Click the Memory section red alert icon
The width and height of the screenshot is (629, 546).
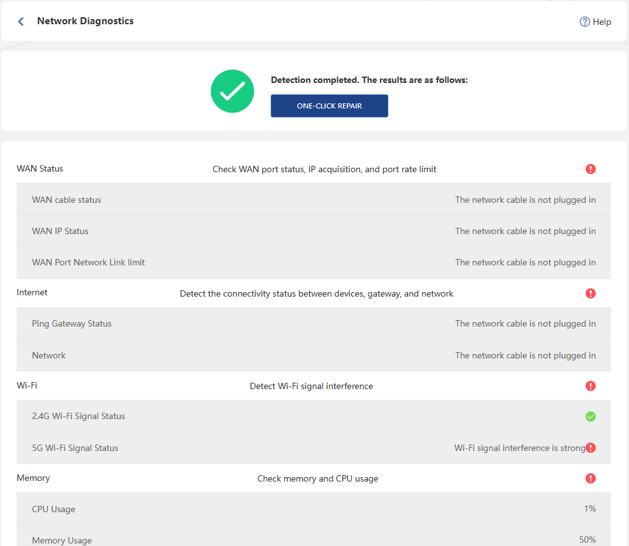(591, 478)
